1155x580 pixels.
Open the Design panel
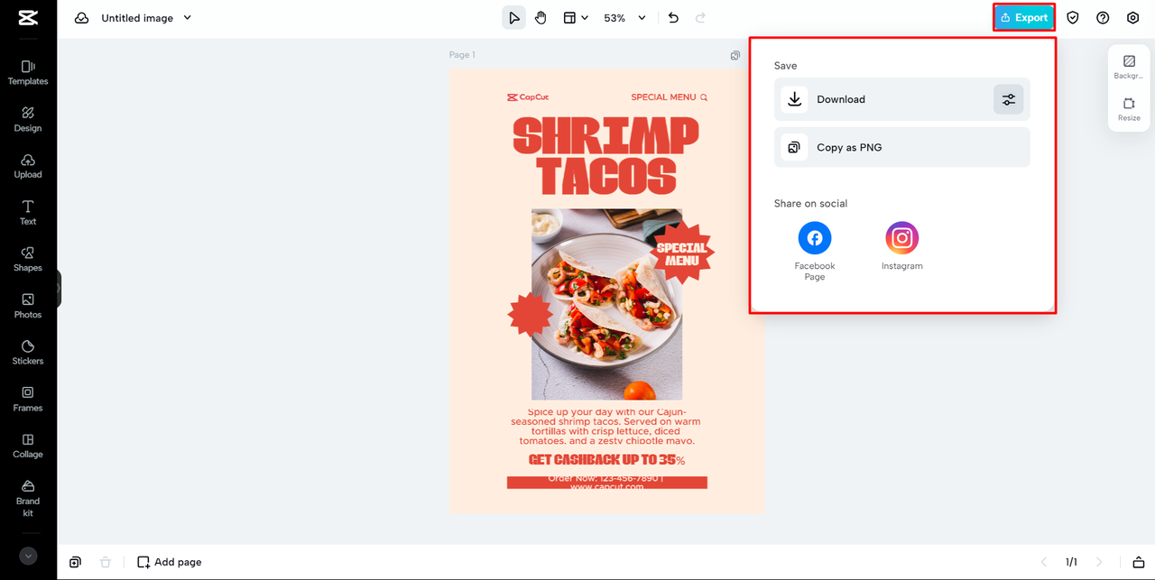[28, 119]
